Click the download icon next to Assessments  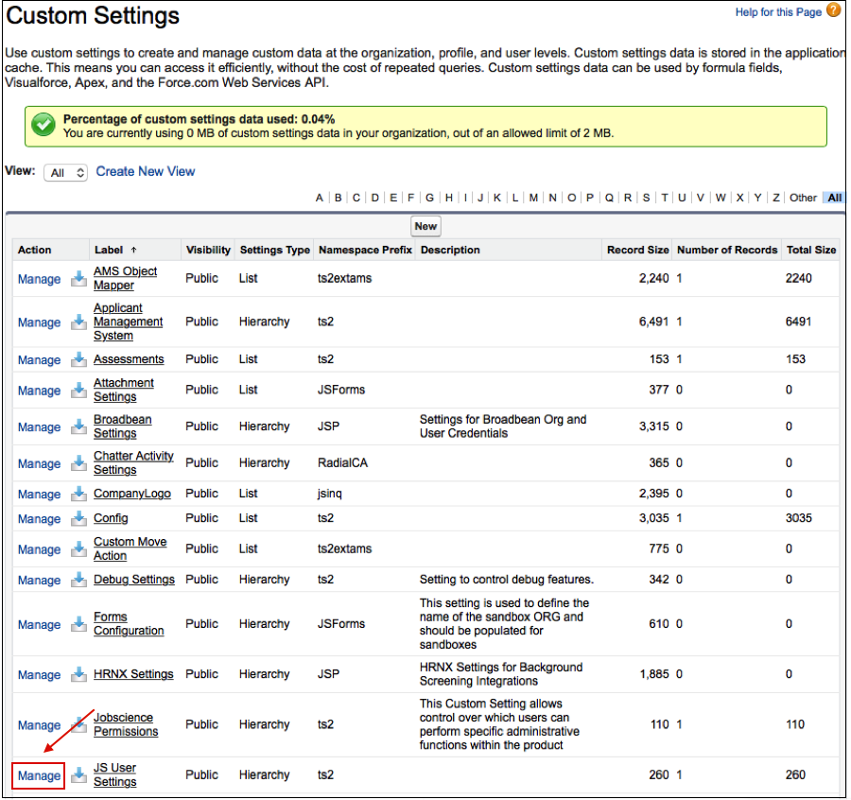[x=78, y=359]
